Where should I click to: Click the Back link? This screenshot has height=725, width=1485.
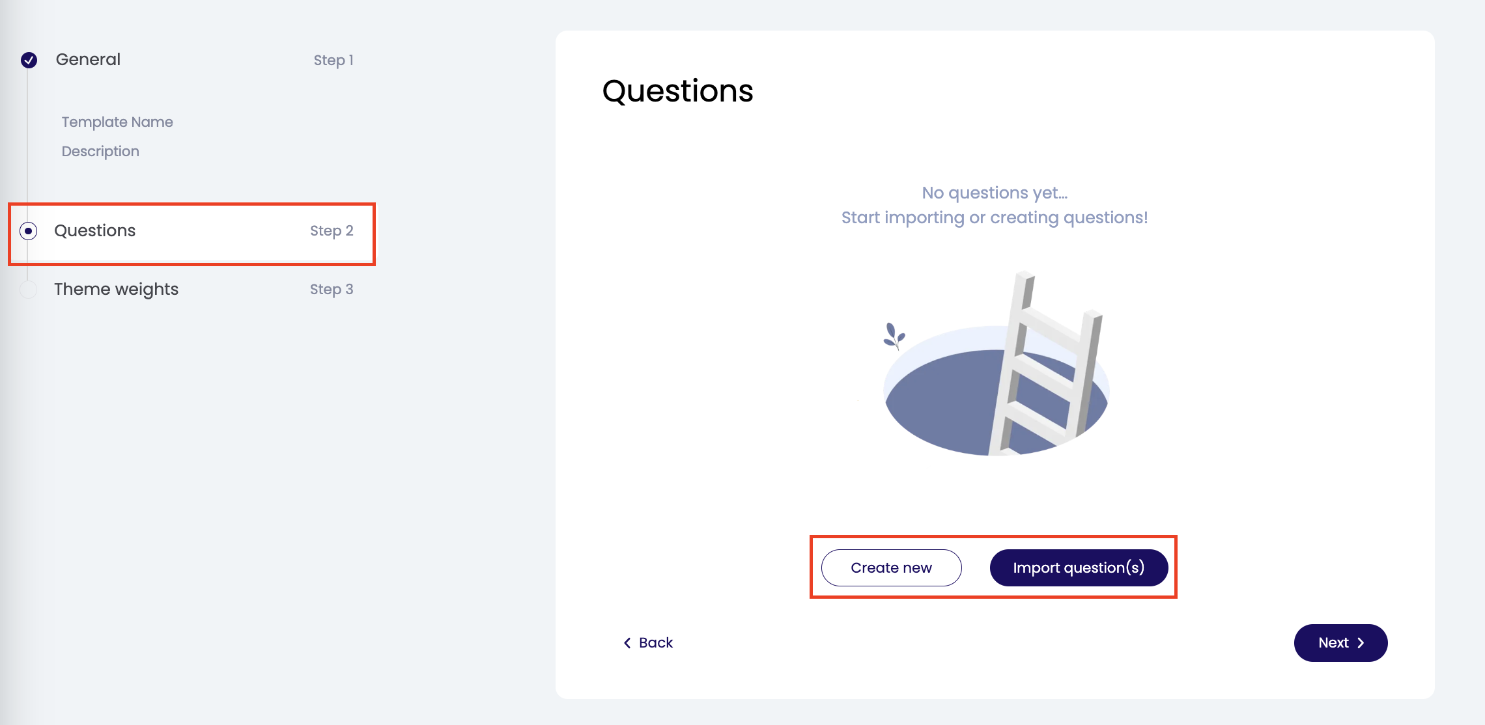655,643
